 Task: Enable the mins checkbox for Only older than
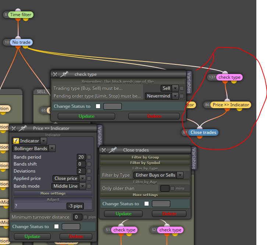tap(172, 188)
